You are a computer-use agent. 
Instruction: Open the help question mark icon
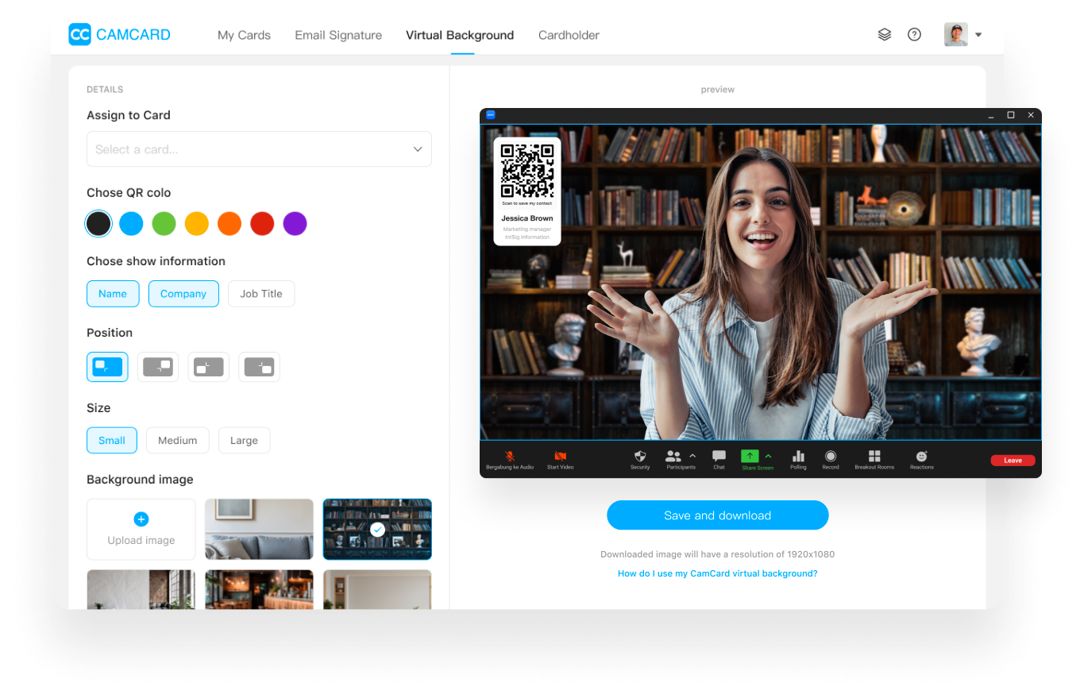pyautogui.click(x=914, y=34)
